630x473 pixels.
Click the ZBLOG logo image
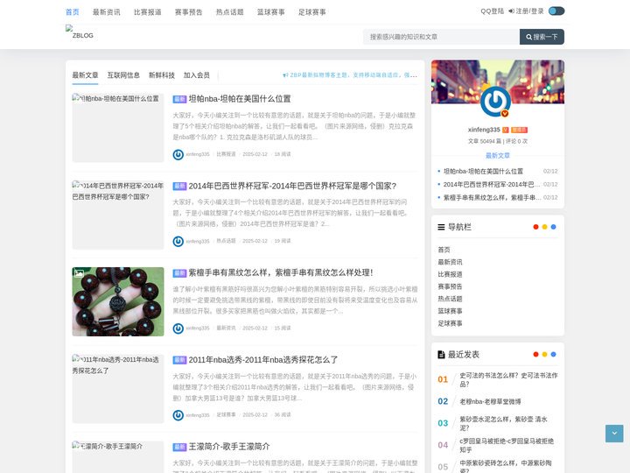(x=80, y=32)
